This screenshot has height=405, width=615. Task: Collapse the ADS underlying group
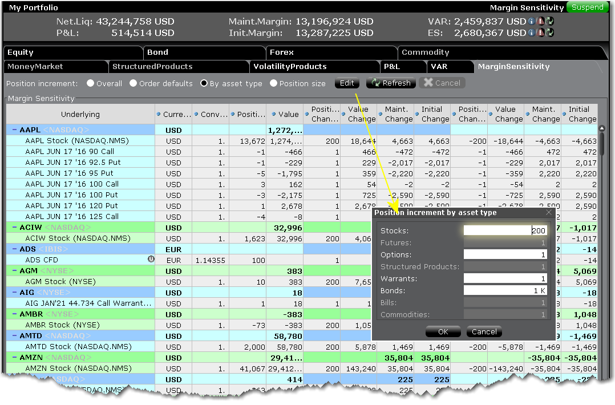14,249
